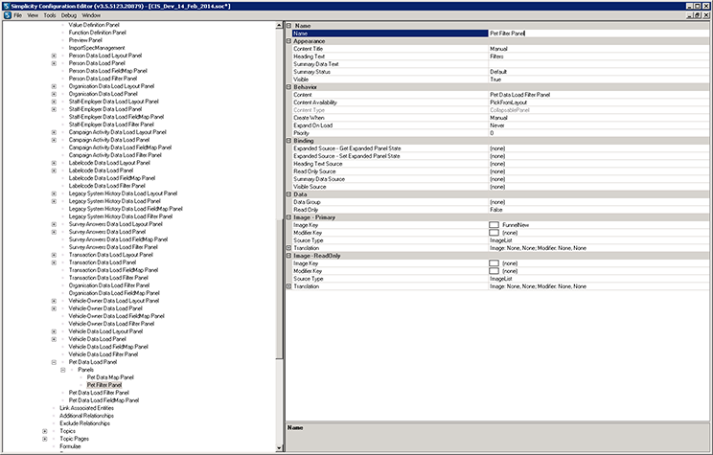Expand Staff-Employer Data Load Layout Panel node
The image size is (713, 455).
[54, 102]
